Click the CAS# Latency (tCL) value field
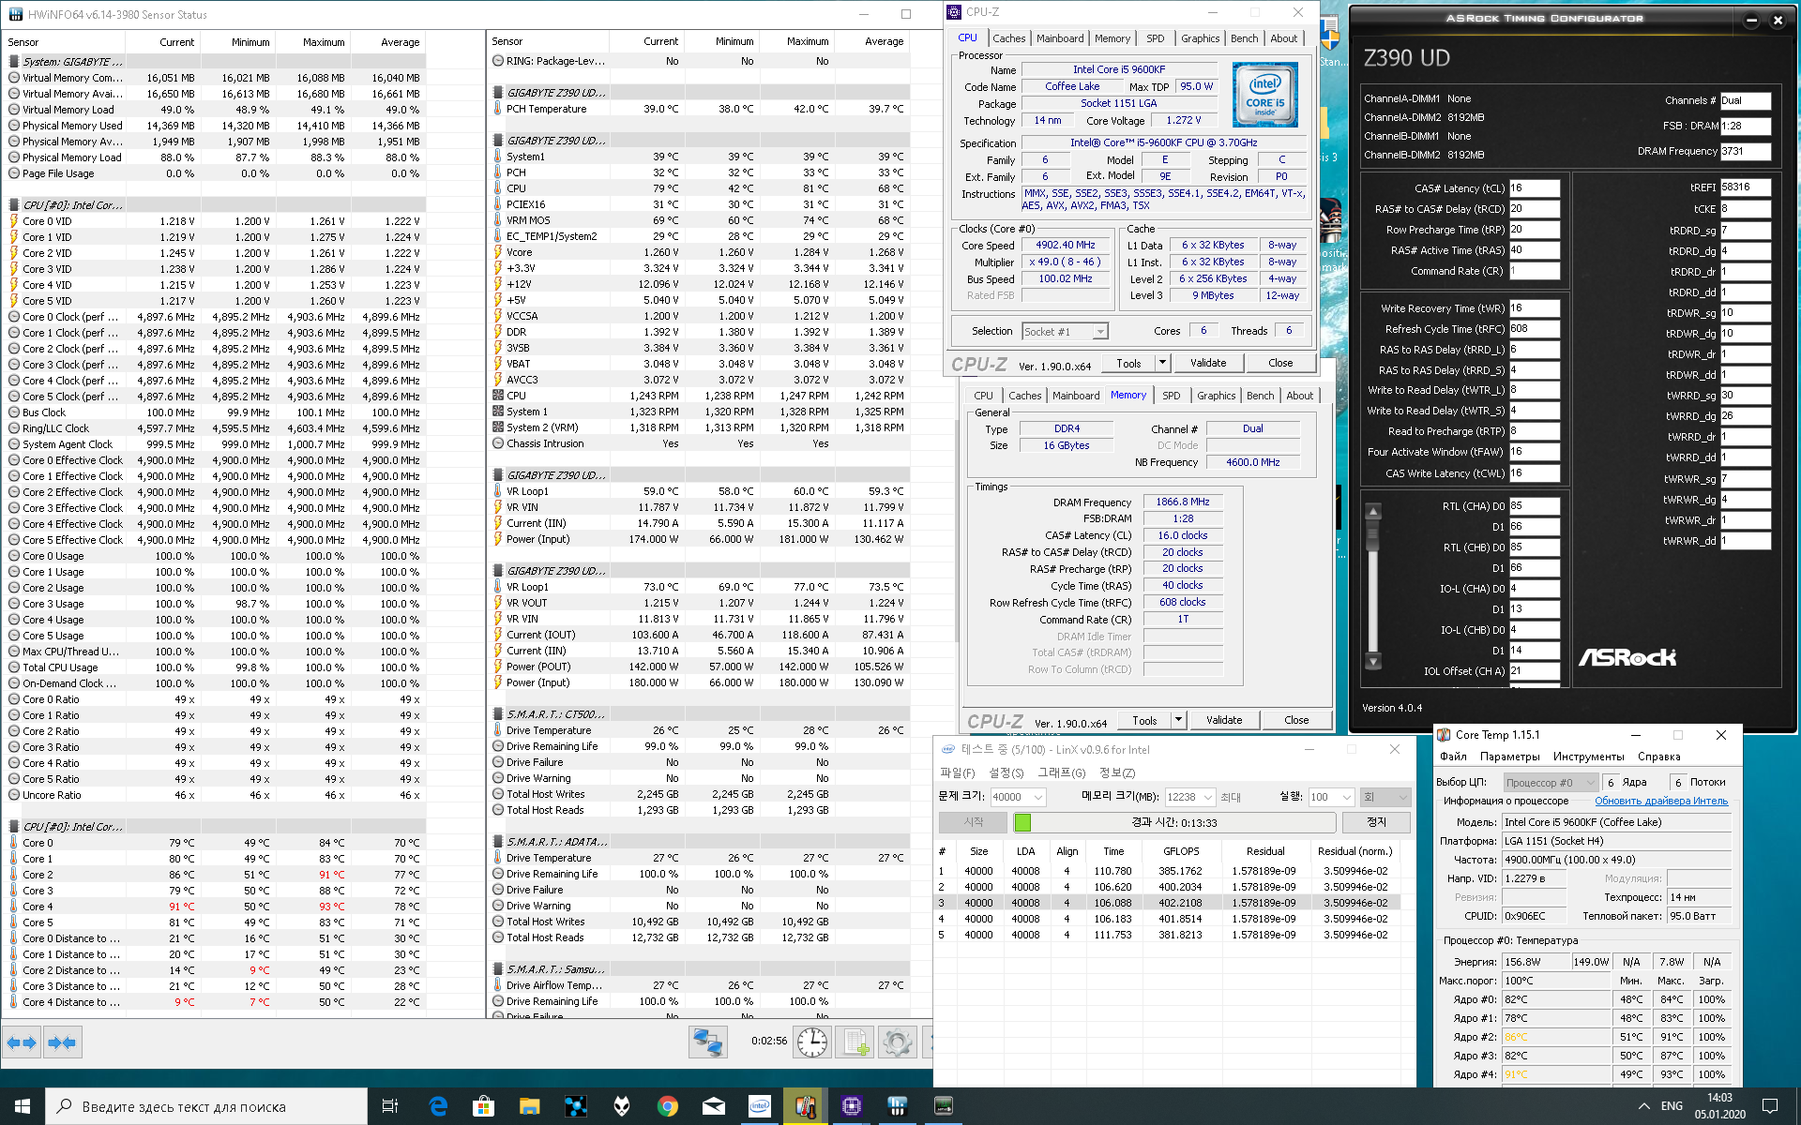1801x1125 pixels. pyautogui.click(x=1534, y=188)
